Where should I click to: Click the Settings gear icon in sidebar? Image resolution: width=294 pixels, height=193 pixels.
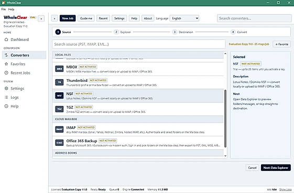pyautogui.click(x=6, y=88)
